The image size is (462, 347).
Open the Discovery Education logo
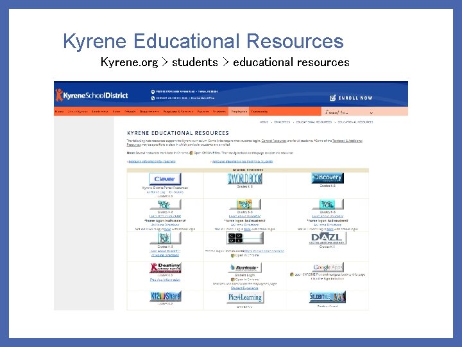[327, 178]
